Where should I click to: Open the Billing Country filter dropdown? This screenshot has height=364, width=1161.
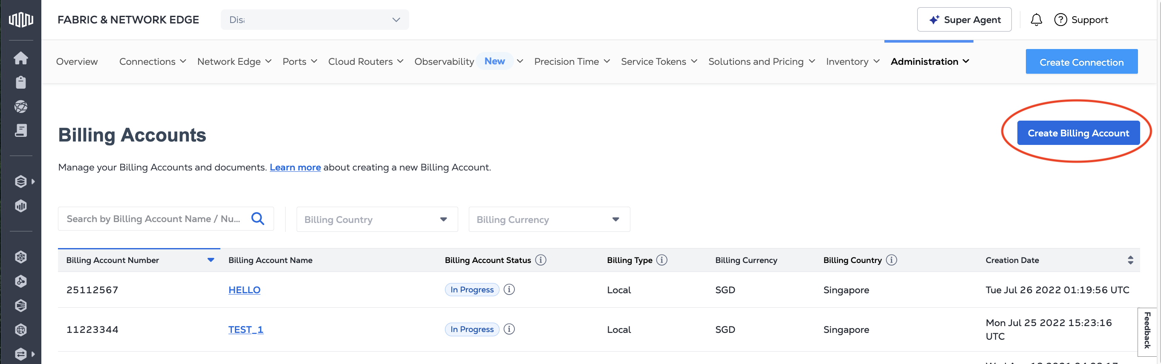[377, 220]
